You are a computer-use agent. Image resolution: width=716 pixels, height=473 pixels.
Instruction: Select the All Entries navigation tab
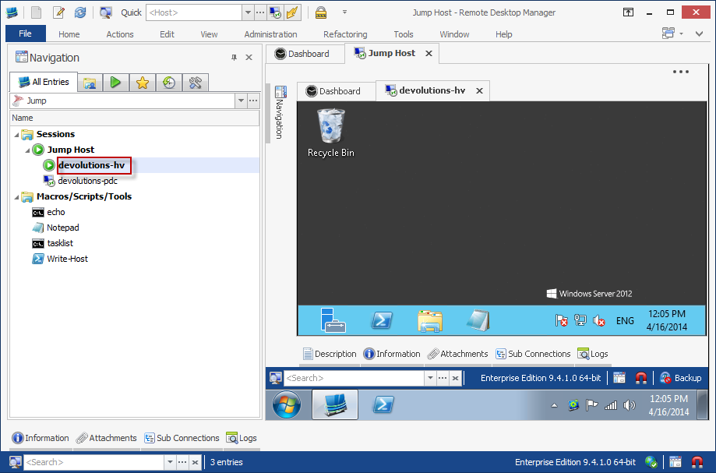click(x=44, y=82)
